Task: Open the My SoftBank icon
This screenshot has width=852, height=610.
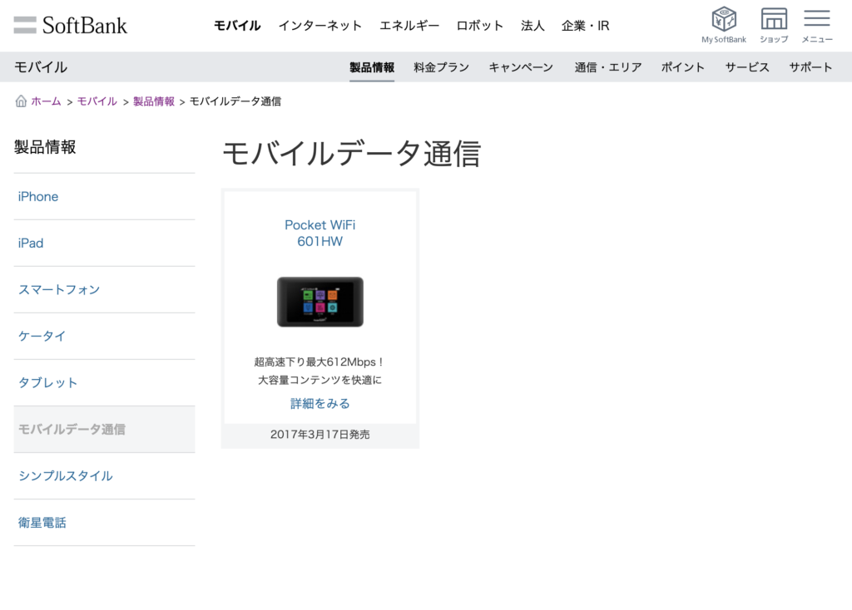Action: point(724,25)
